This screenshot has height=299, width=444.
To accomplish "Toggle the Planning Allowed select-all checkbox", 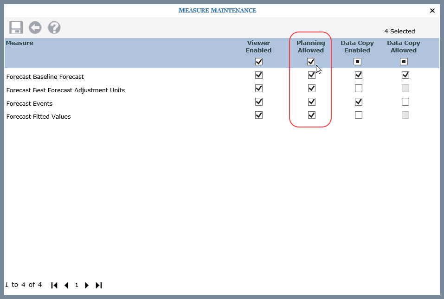I will pyautogui.click(x=311, y=62).
